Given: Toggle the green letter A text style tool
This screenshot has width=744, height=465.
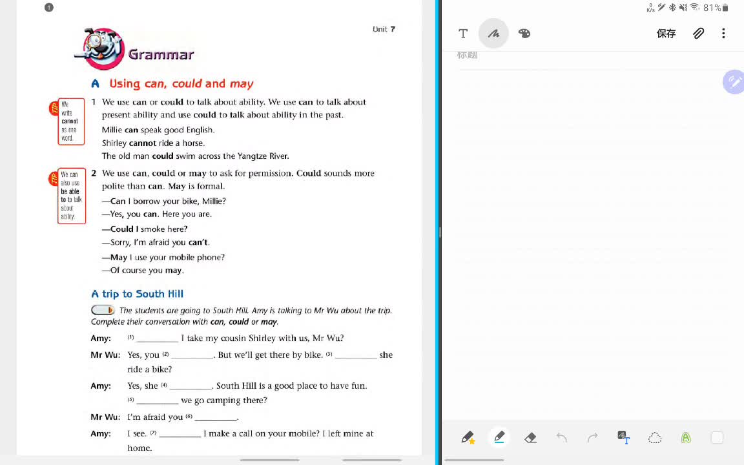Looking at the screenshot, I should pyautogui.click(x=686, y=437).
